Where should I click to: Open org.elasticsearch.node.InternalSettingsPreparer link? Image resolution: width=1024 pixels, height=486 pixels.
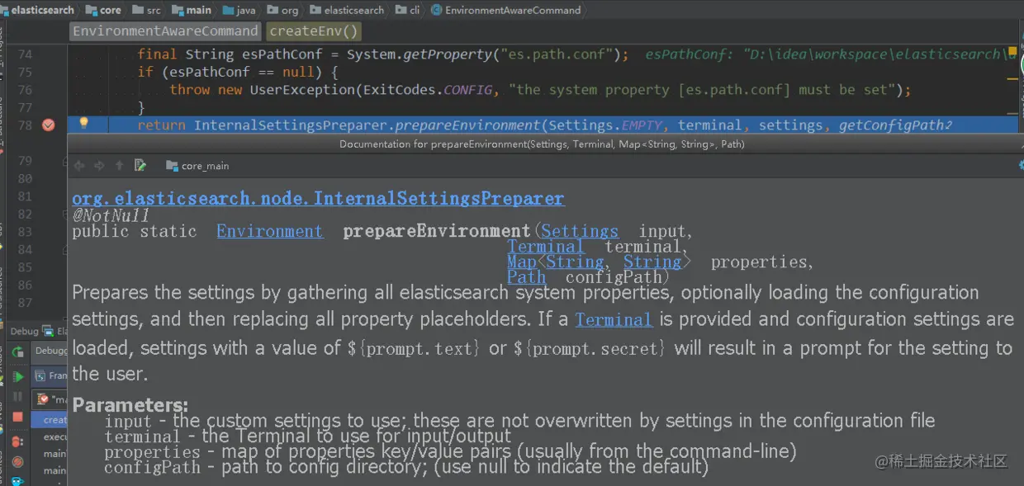(x=318, y=199)
